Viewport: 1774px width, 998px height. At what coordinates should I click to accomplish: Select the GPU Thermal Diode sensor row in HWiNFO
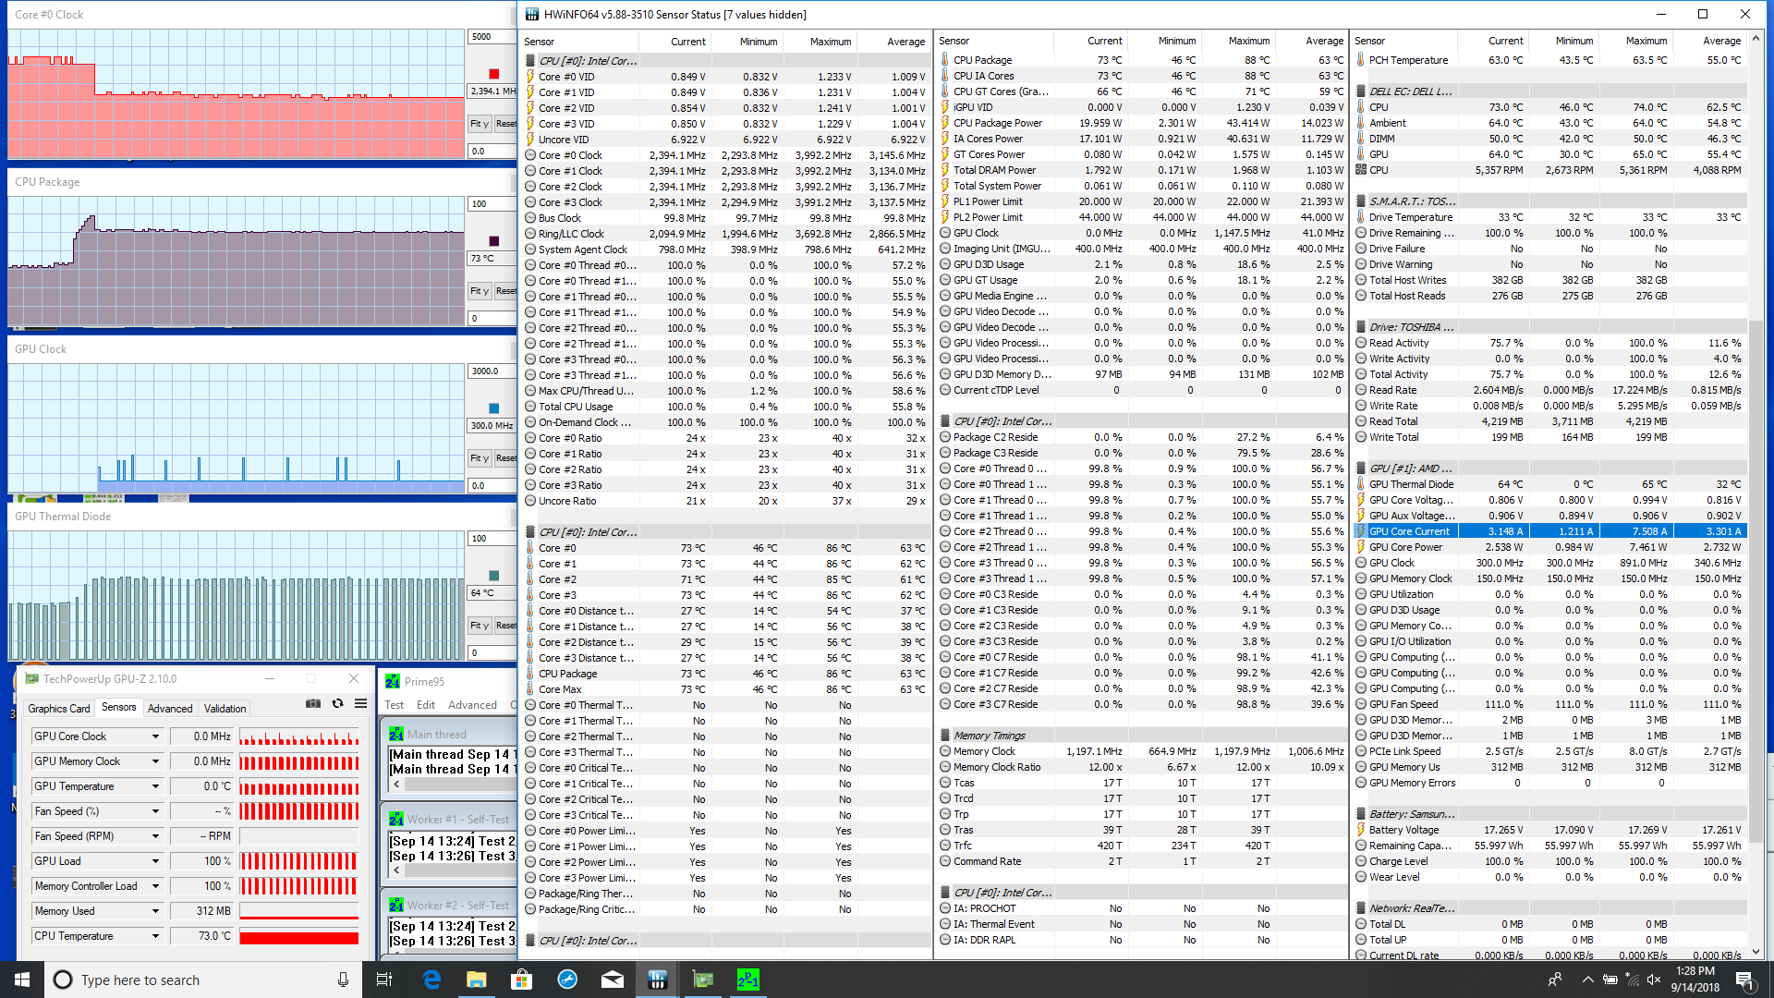tap(1549, 484)
